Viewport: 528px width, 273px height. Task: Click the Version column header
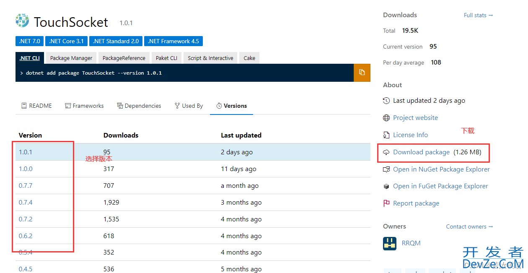(x=30, y=135)
